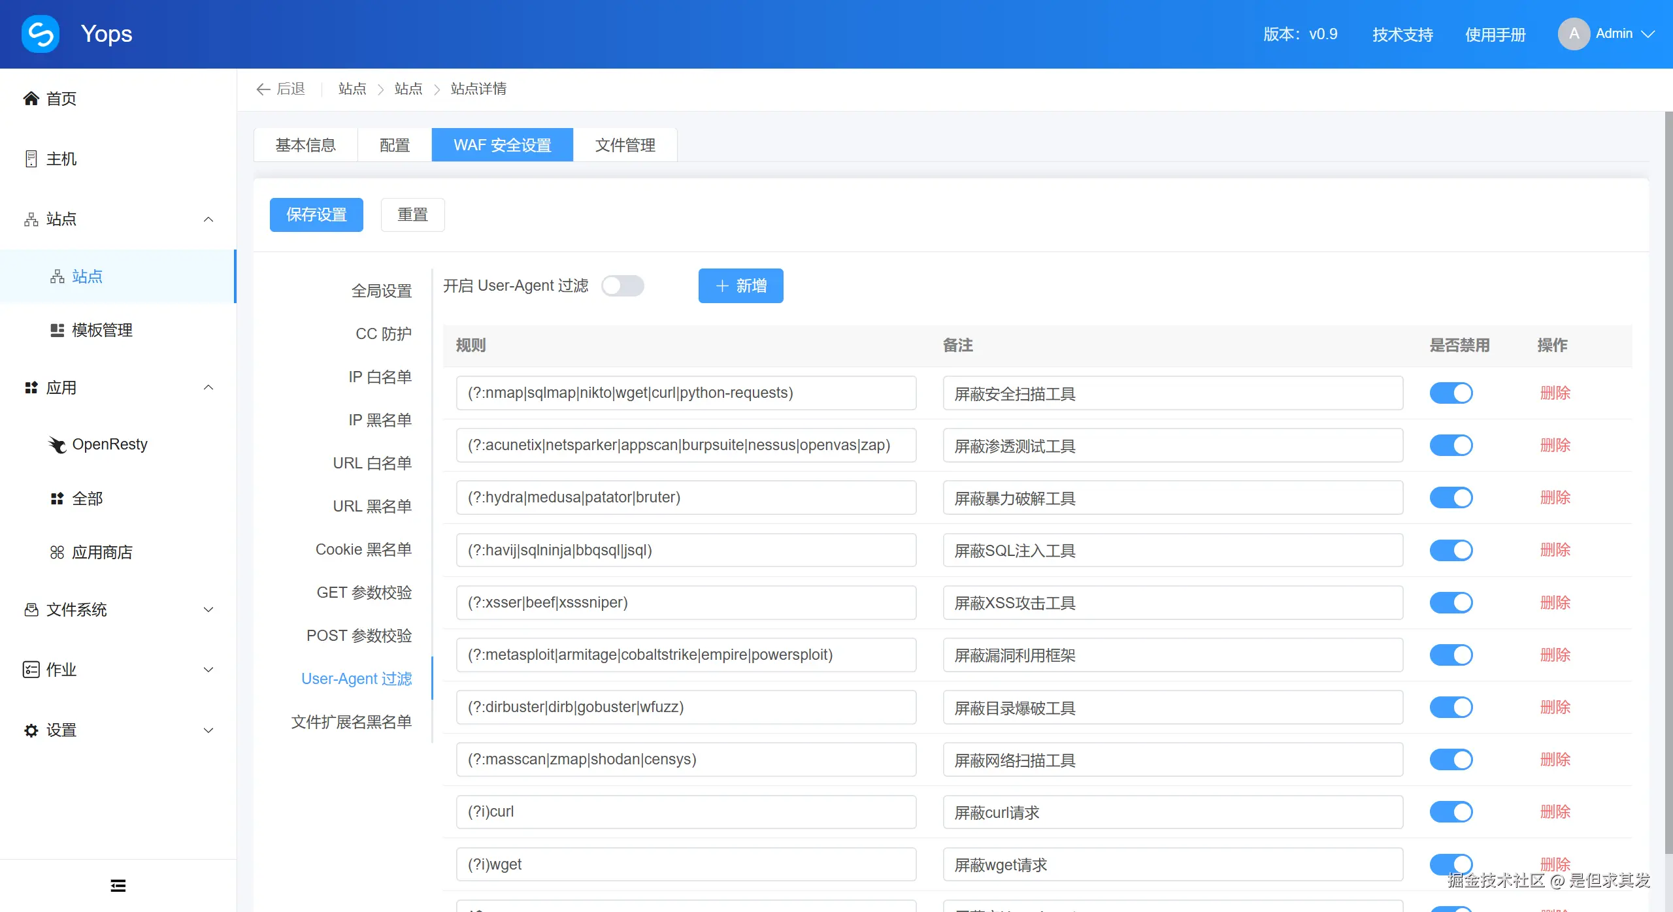Click the 应用商店 store icon
The width and height of the screenshot is (1673, 912).
click(58, 553)
